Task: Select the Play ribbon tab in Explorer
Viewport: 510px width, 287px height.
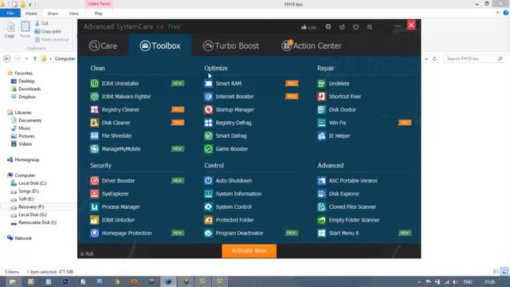Action: (x=99, y=14)
